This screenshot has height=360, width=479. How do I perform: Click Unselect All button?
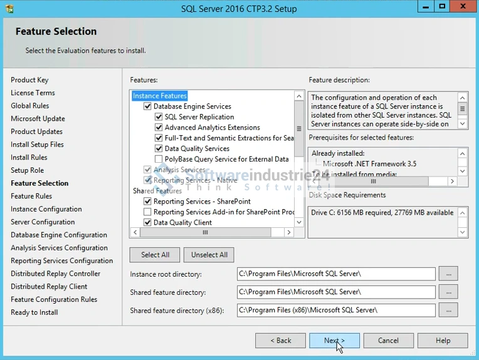209,255
